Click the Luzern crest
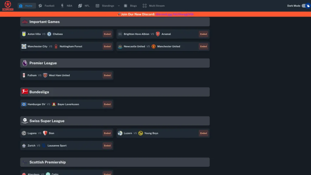This screenshot has height=175, width=311. pos(120,133)
